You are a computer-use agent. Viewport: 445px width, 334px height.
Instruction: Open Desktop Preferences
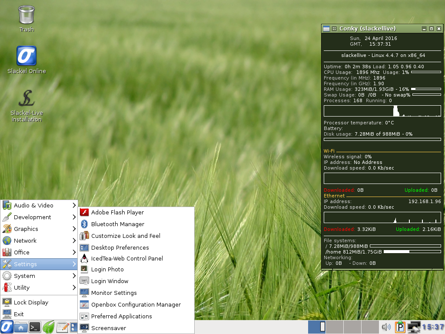[136, 247]
